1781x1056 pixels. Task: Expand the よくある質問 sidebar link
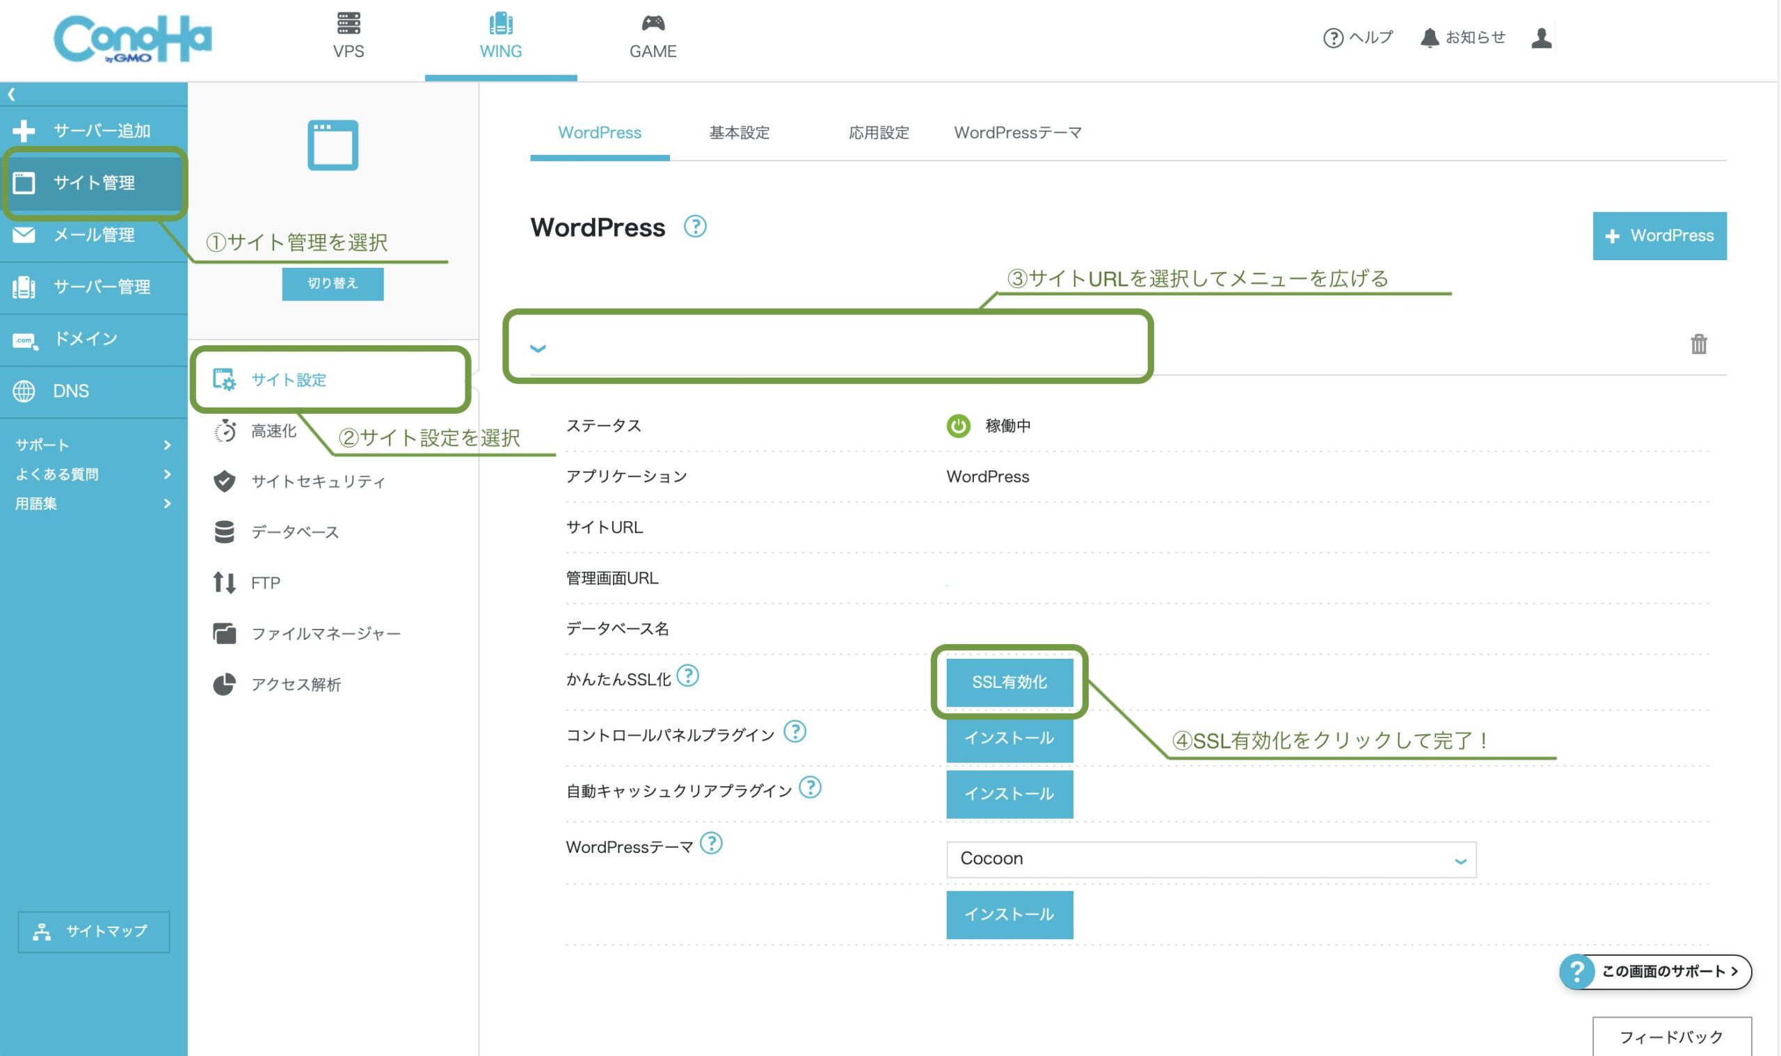click(x=94, y=474)
